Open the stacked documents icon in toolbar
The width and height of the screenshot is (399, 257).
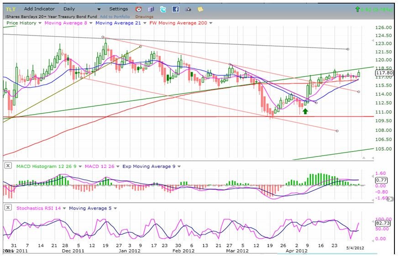pos(151,10)
